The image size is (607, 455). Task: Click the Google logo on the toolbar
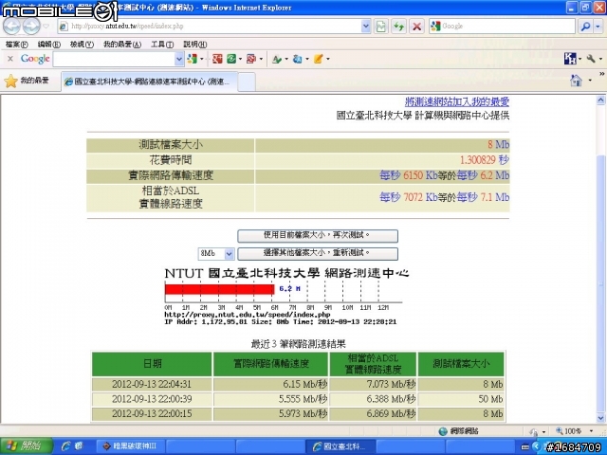35,59
